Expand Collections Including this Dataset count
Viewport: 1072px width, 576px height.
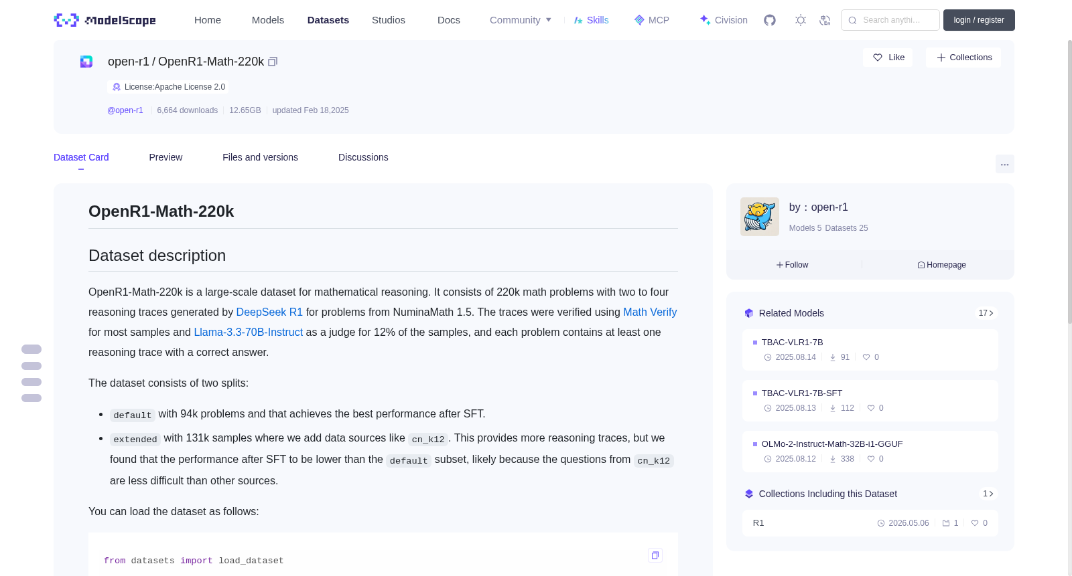pyautogui.click(x=988, y=494)
